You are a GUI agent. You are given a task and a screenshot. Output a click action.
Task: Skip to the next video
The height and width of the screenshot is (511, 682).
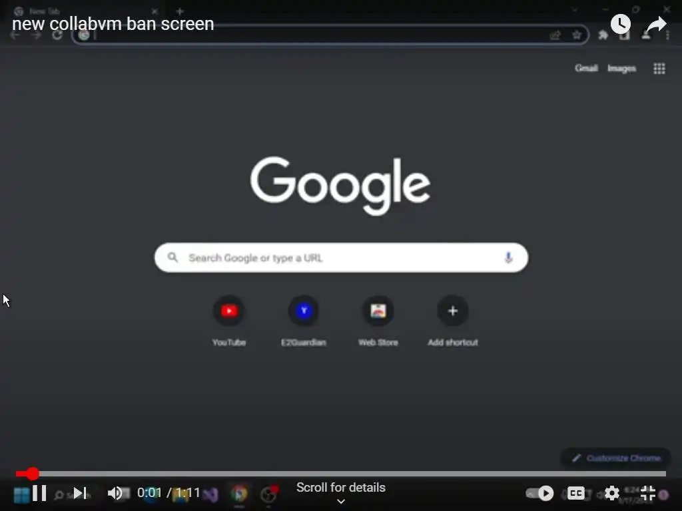(x=80, y=493)
